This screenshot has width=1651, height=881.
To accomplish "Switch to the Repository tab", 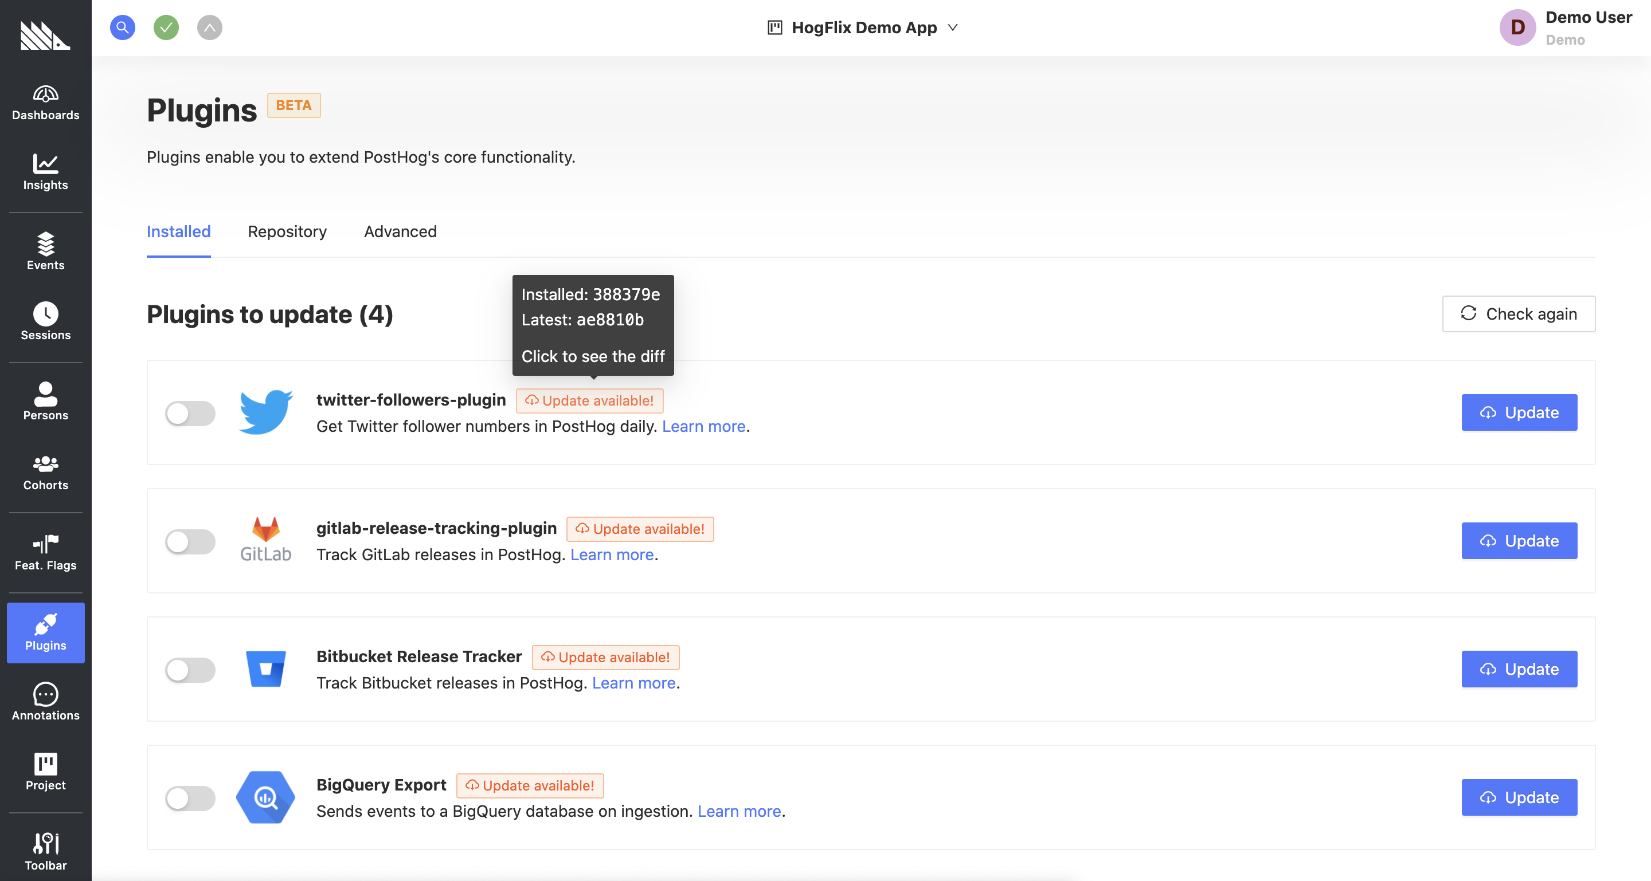I will coord(287,232).
